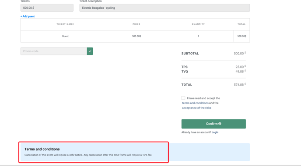Image resolution: width=301 pixels, height=166 pixels.
Task: Click the order TOTAL amount 574.88
Action: click(x=240, y=85)
